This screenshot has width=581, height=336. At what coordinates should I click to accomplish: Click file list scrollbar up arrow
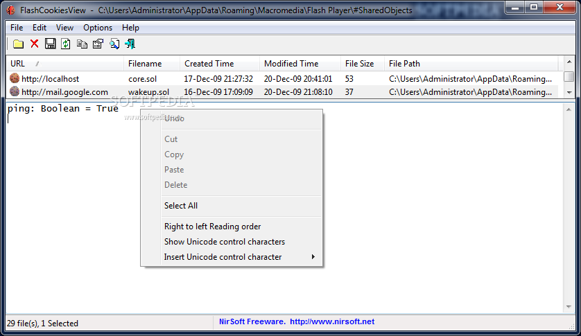569,62
